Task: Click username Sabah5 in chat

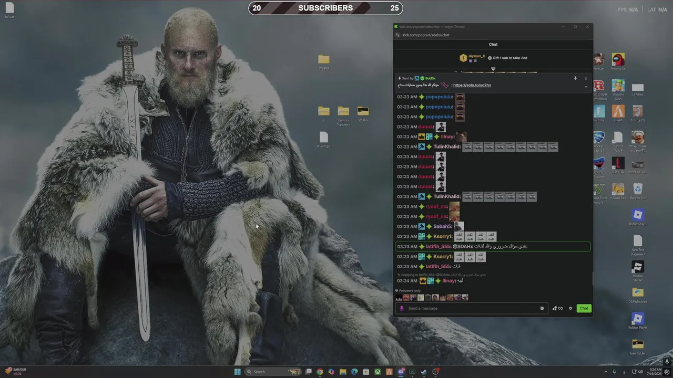Action: click(x=443, y=227)
